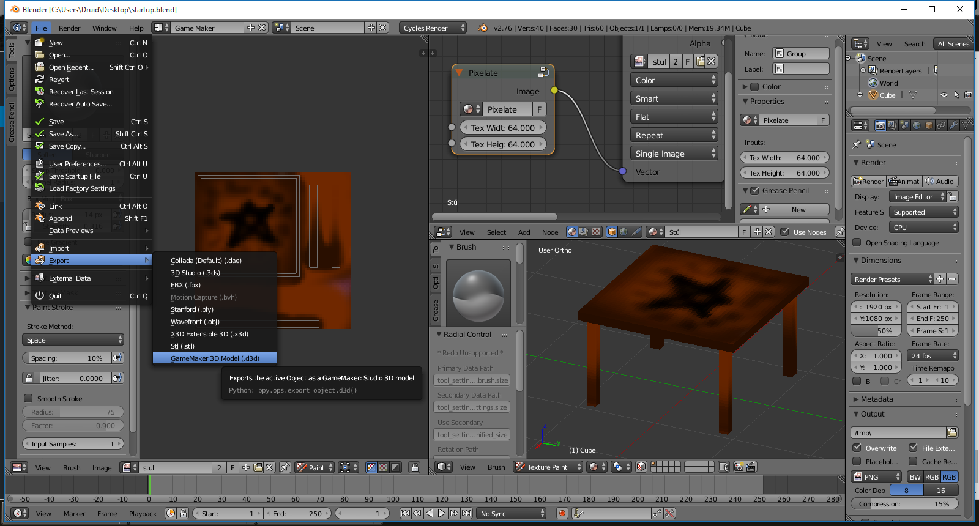
Task: Open the Display Image Editor dropdown
Action: (918, 197)
